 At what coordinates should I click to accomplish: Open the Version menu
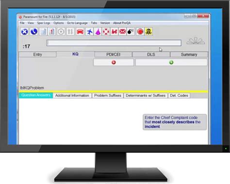pos(105,23)
